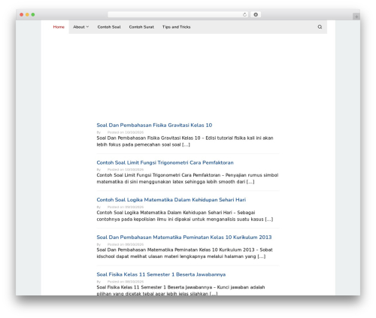Screen dimensions: 376x318
Task: Open post Contoh Soal Limit Fungsi Trigonometri
Action: [x=165, y=162]
